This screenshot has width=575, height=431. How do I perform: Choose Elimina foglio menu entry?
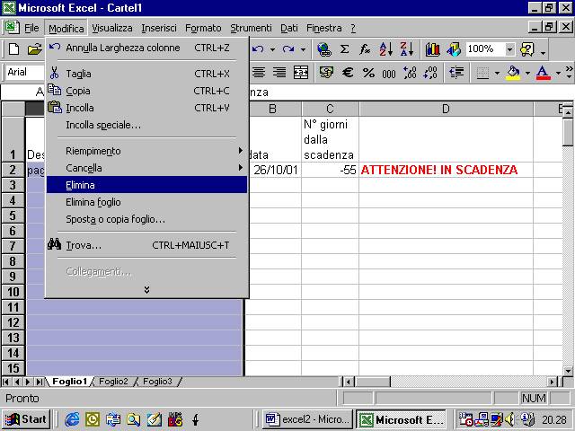(146, 202)
